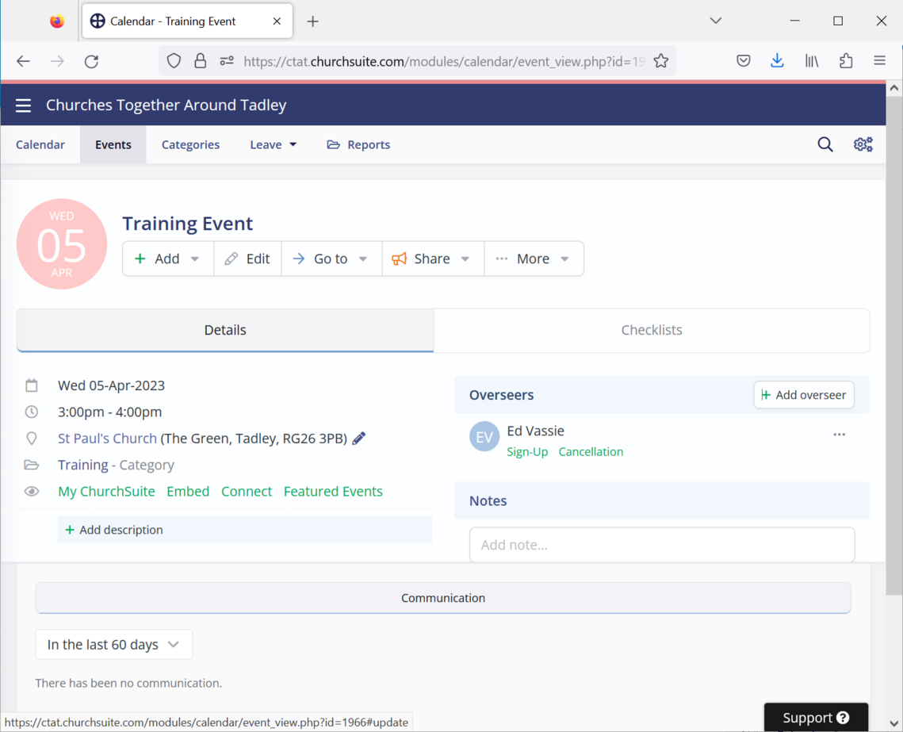Click the search magnifier icon

[x=825, y=144]
